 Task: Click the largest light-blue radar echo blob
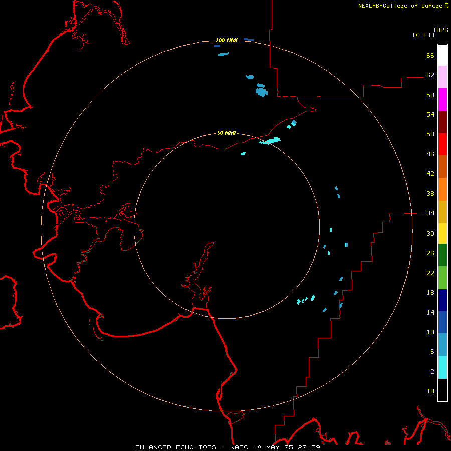[262, 92]
